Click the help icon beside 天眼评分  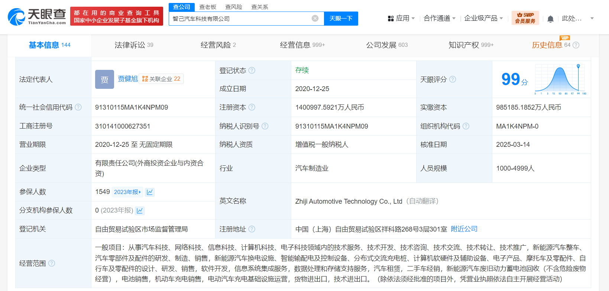453,79
